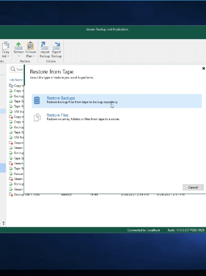Click Export Backup in the ribbon
This screenshot has height=276, width=206.
pos(56,50)
